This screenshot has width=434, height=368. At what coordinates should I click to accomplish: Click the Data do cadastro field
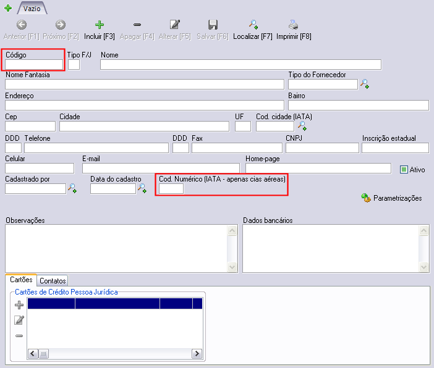coord(113,188)
